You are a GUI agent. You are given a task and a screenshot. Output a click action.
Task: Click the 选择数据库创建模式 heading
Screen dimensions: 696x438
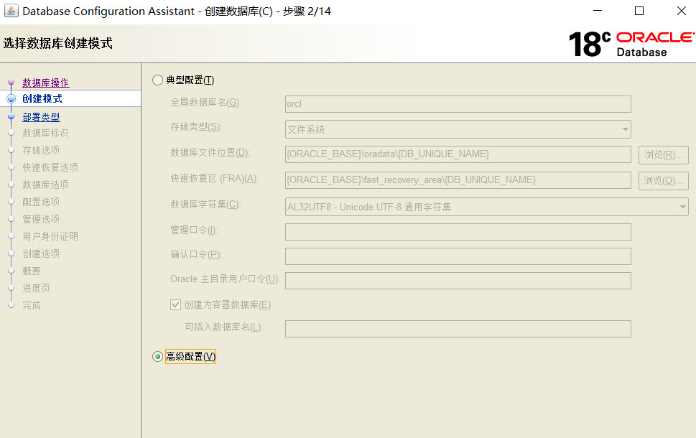57,43
